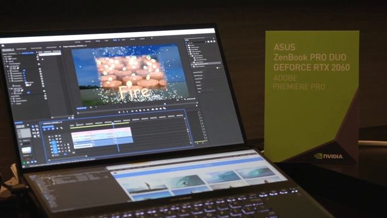387x218 pixels.
Task: Toggle Linked Selection in Timeline
Action: [53, 129]
